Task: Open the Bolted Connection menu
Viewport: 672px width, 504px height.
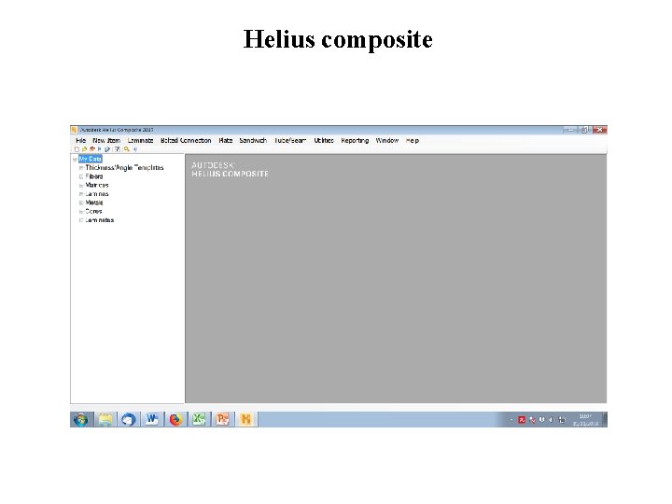Action: [x=186, y=141]
